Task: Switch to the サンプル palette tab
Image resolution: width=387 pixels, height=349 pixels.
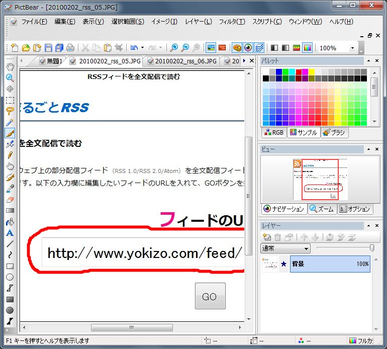Action: [304, 133]
